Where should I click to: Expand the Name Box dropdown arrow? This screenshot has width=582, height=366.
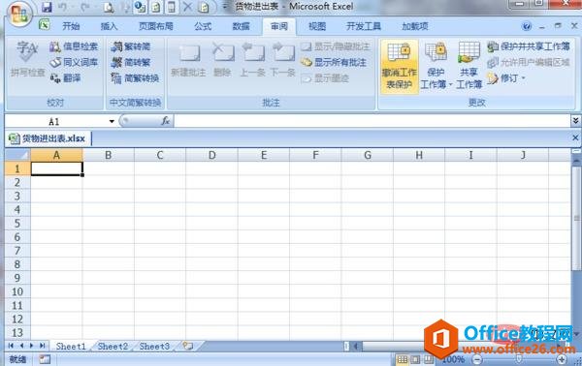(x=112, y=121)
